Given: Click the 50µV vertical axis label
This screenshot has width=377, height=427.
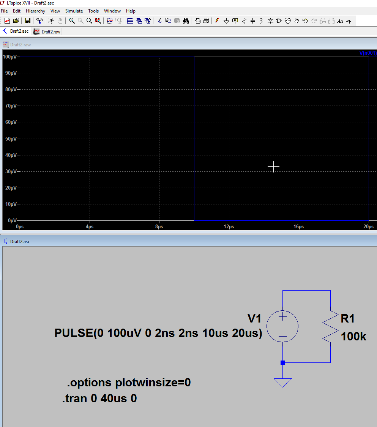Looking at the screenshot, I should (x=11, y=139).
